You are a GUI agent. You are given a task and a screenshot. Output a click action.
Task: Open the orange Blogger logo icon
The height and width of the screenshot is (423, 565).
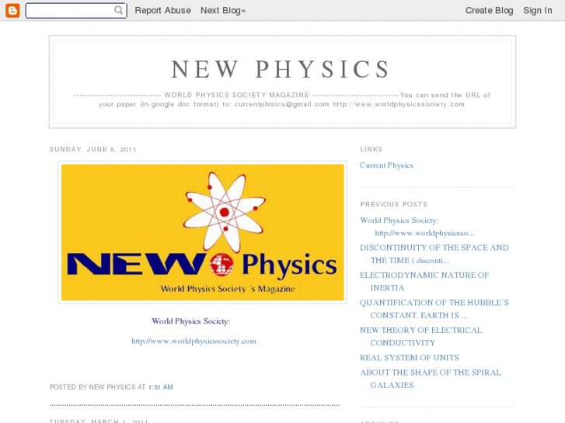[x=12, y=10]
